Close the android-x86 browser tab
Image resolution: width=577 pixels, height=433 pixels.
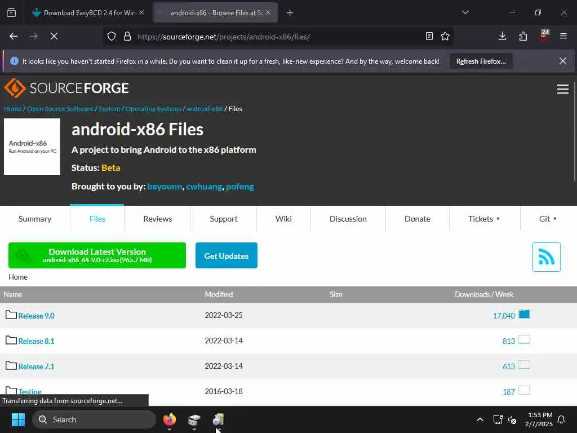point(268,12)
